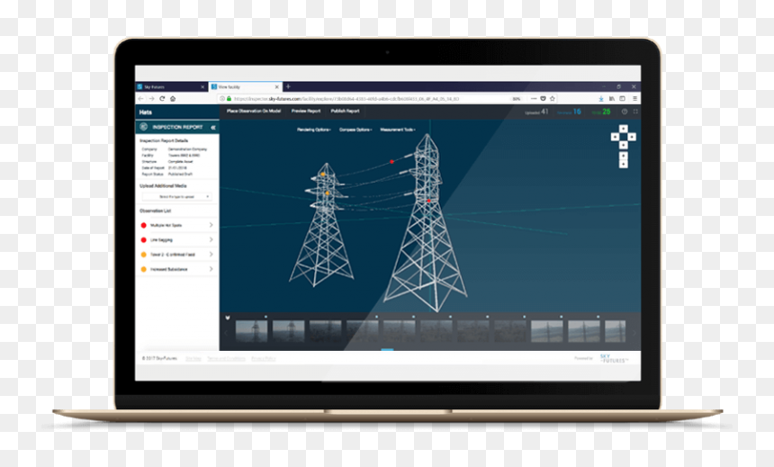The width and height of the screenshot is (774, 467).
Task: Open the browser hamburger menu
Action: click(634, 99)
